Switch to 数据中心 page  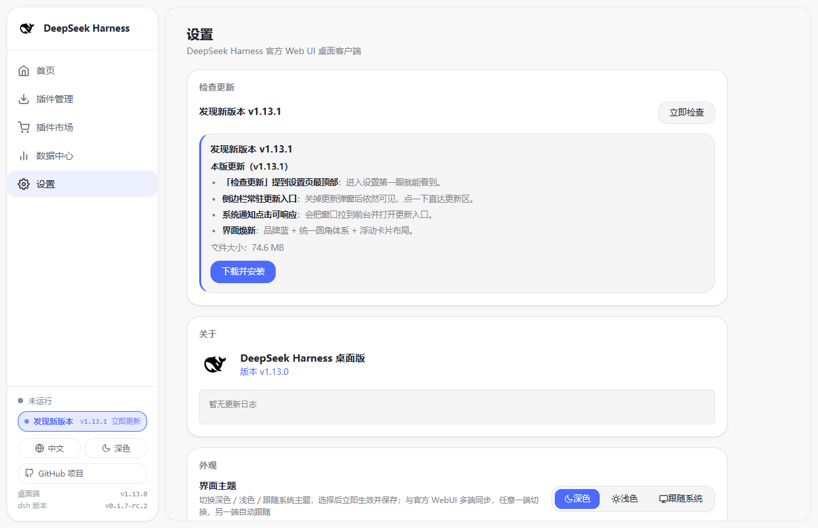tap(82, 156)
